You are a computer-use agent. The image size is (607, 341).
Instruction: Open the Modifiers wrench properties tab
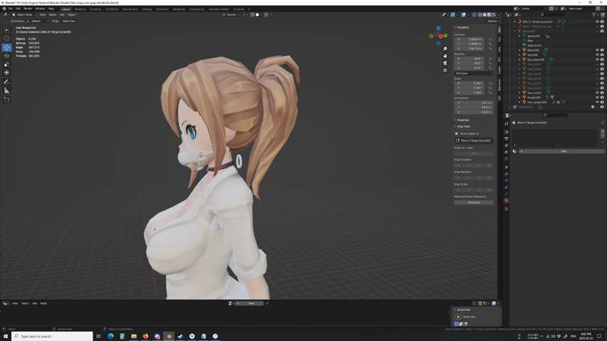coord(506,174)
